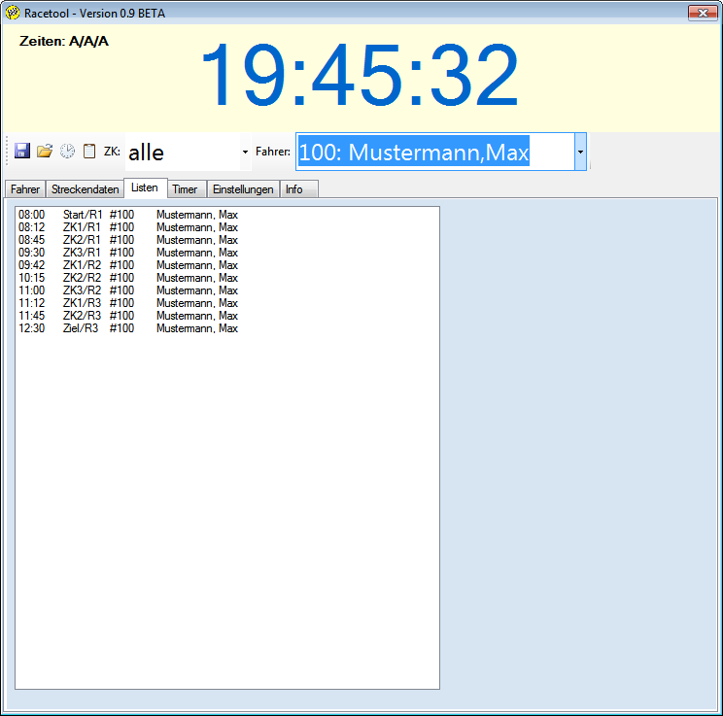Viewport: 723px width, 716px height.
Task: Select the 11:12 ZK1/R3 row
Action: tap(226, 303)
